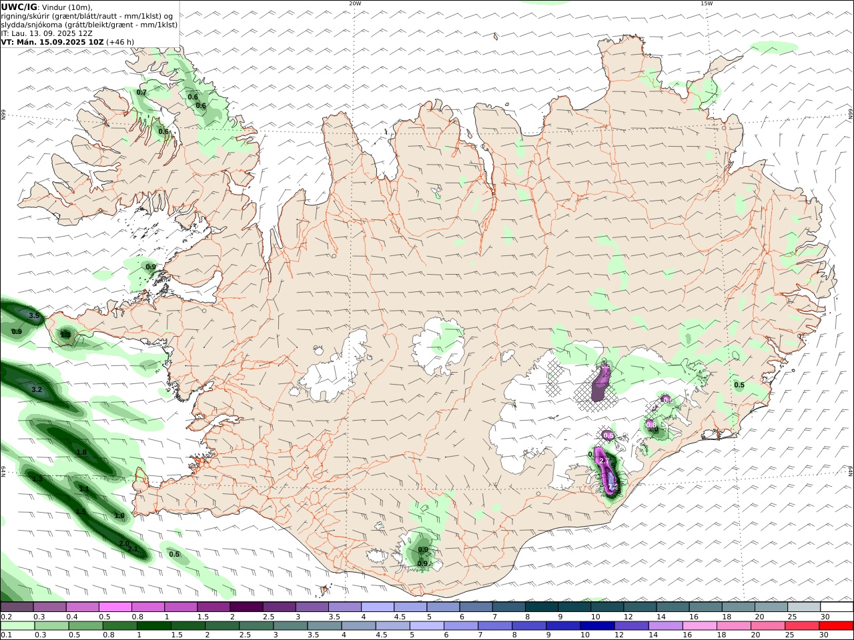The image size is (854, 640).
Task: Click the 2.1 precipitation value southwest of Reykjanes
Action: [133, 549]
